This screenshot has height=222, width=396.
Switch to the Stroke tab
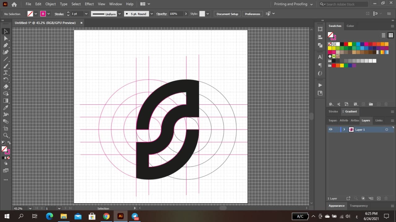point(333,111)
